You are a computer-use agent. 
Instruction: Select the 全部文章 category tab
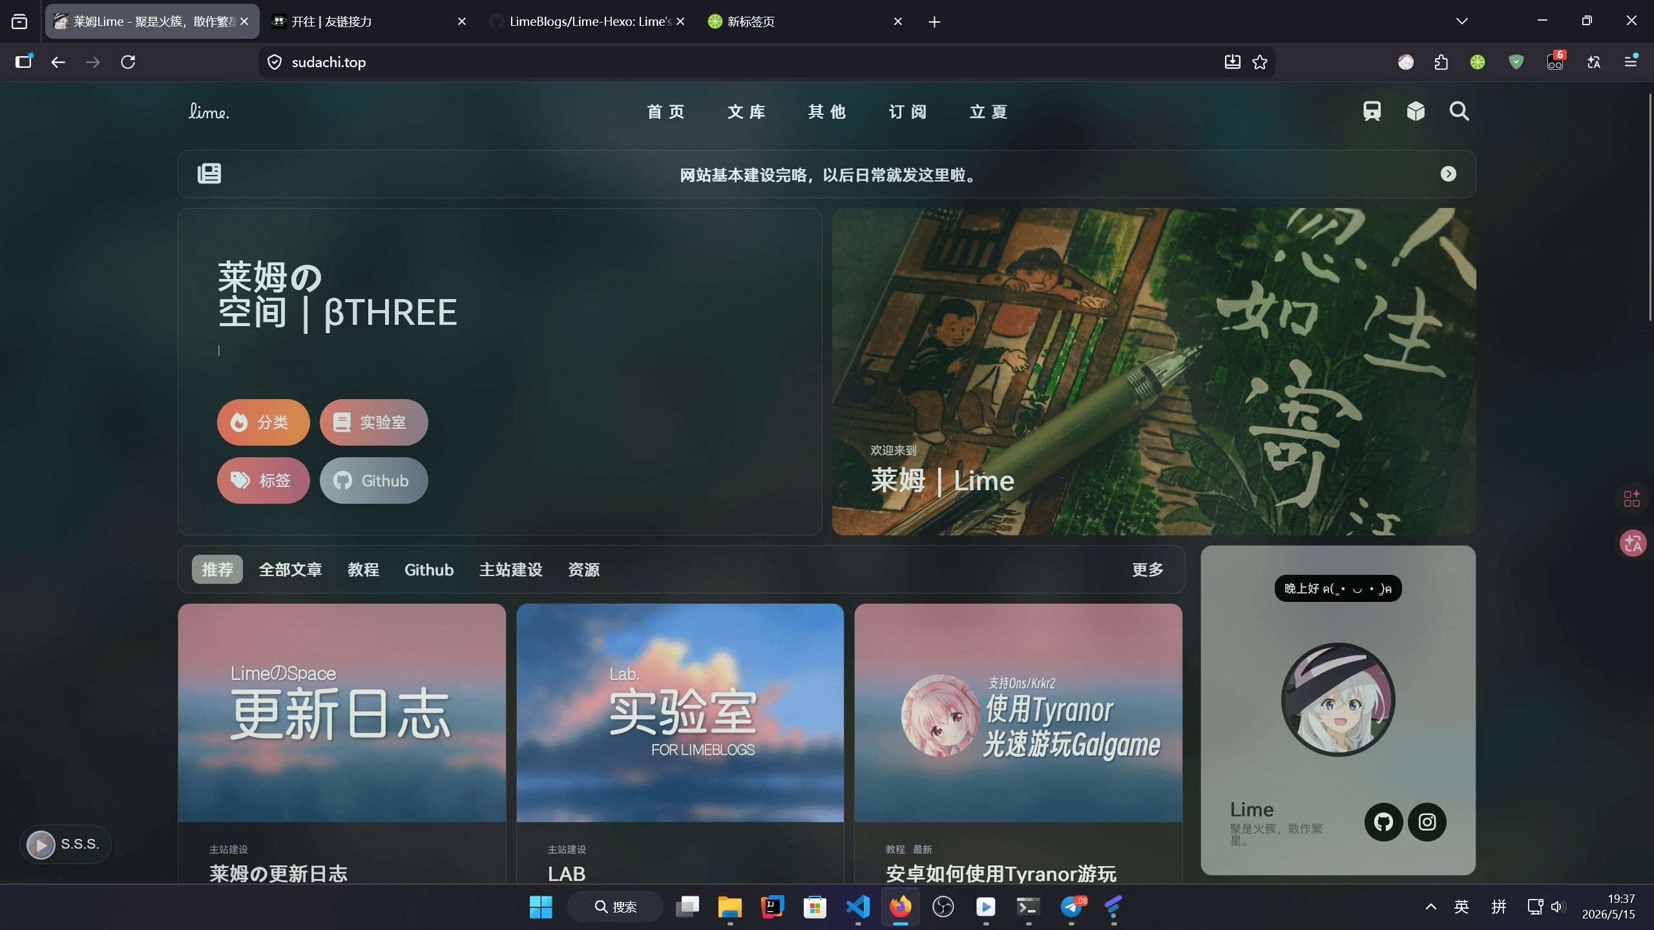(290, 570)
